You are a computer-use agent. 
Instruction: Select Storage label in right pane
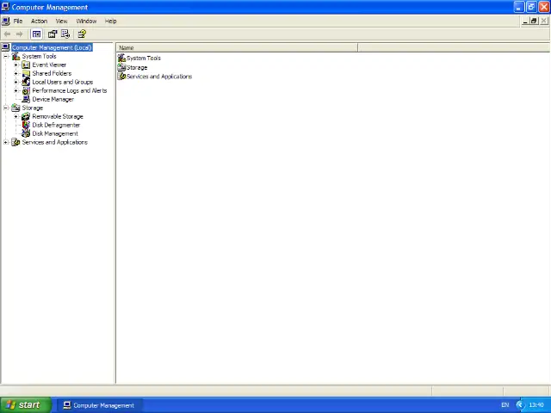pyautogui.click(x=137, y=67)
